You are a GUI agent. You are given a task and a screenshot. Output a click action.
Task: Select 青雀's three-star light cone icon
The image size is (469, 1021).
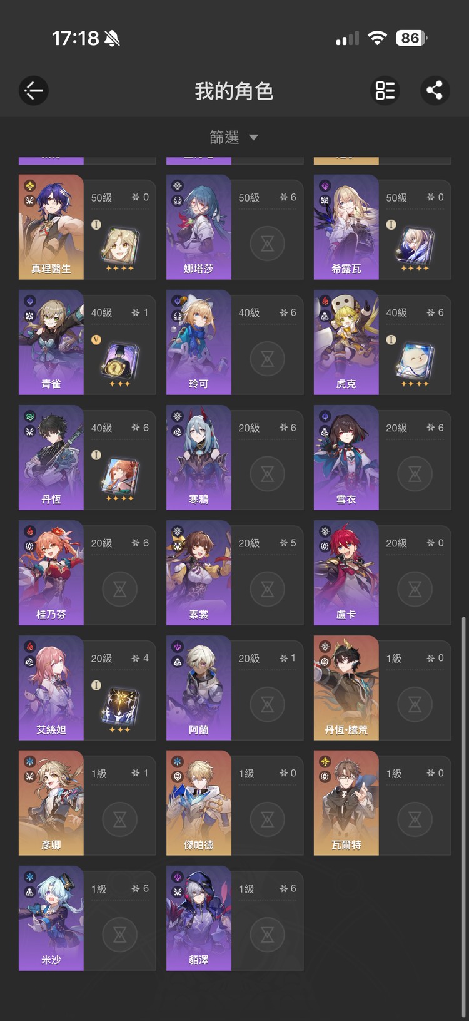[x=119, y=361]
